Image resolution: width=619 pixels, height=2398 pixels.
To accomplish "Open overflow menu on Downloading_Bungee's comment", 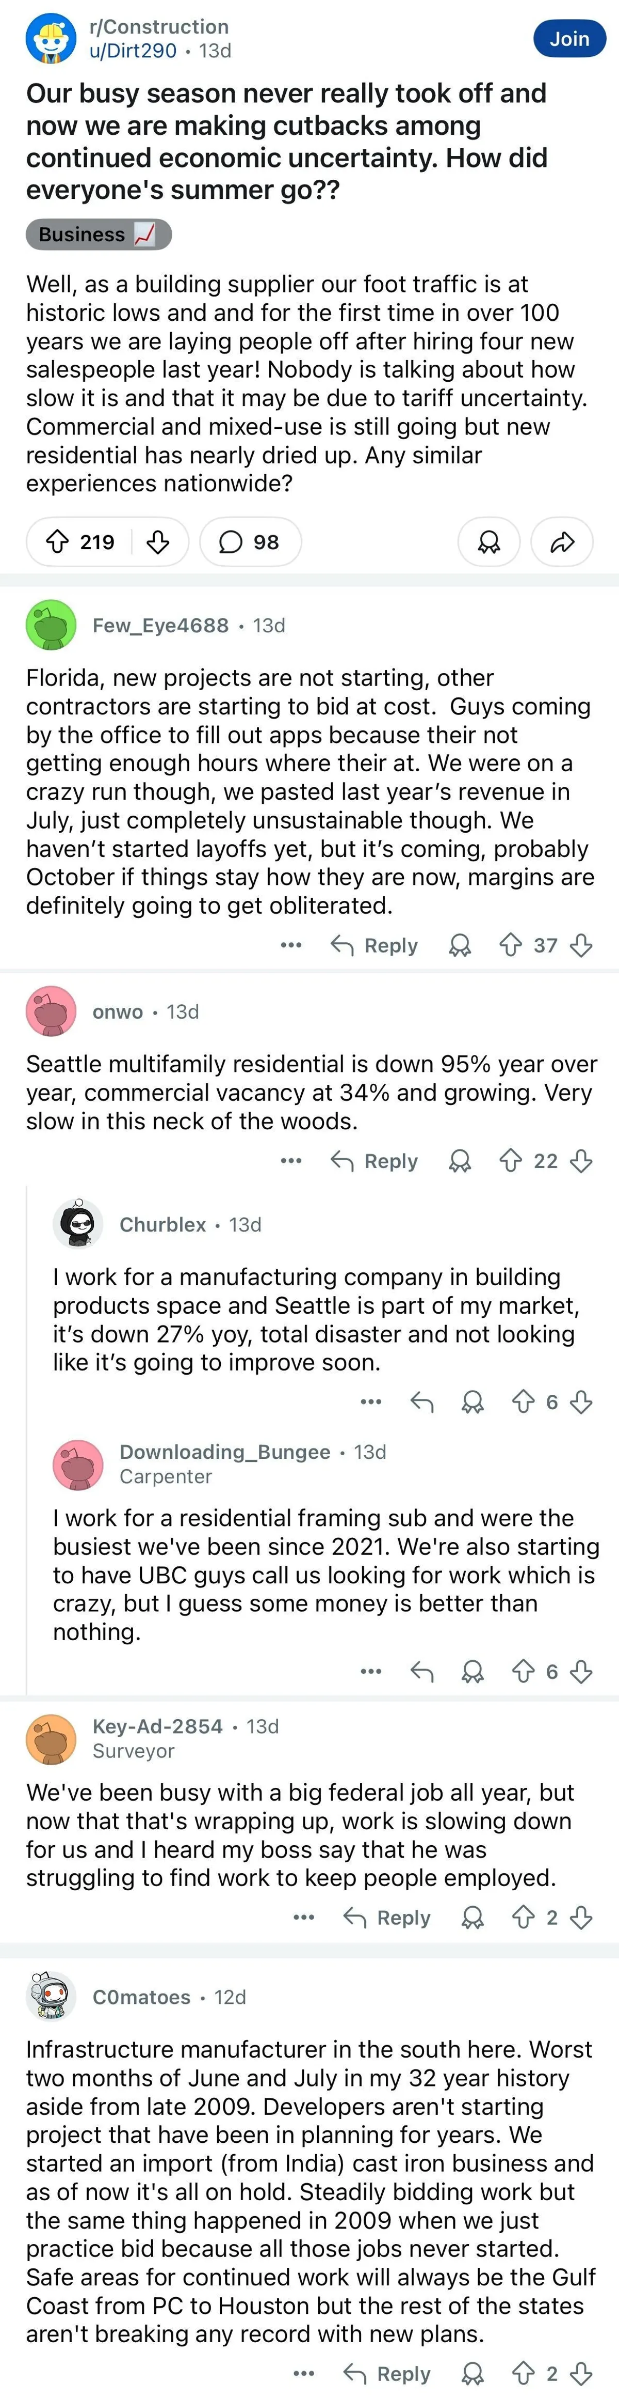I will click(371, 1672).
